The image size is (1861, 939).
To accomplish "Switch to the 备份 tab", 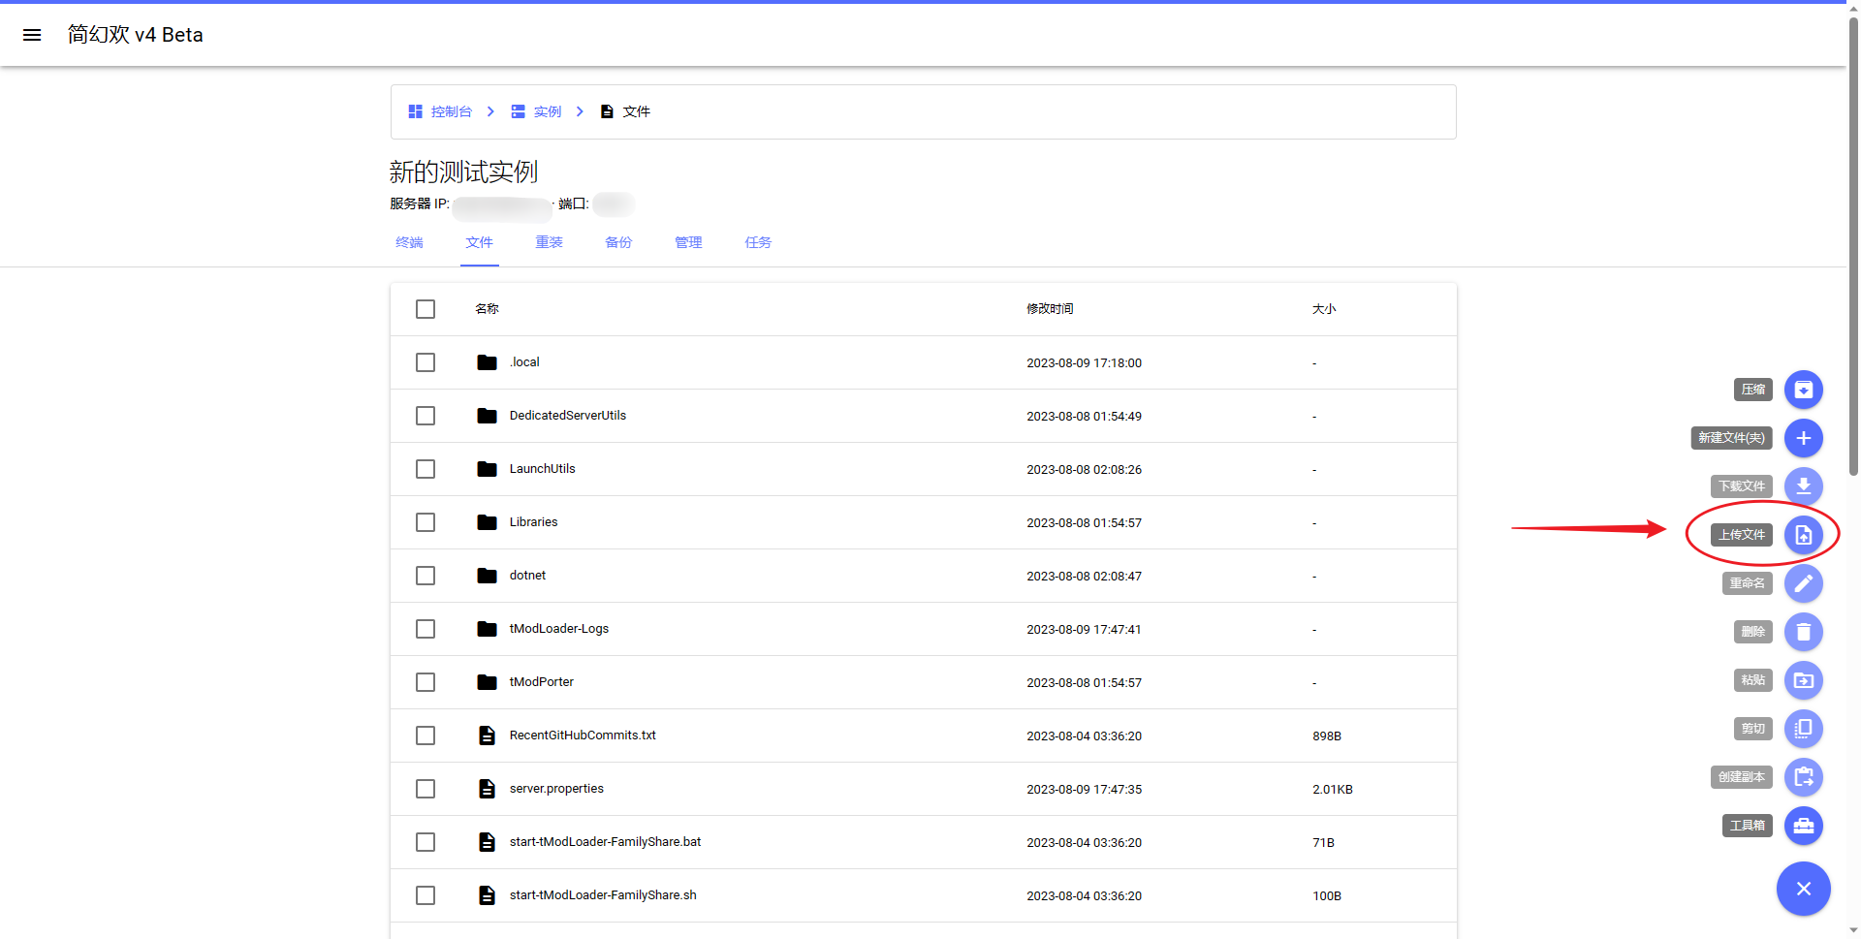I will 618,242.
